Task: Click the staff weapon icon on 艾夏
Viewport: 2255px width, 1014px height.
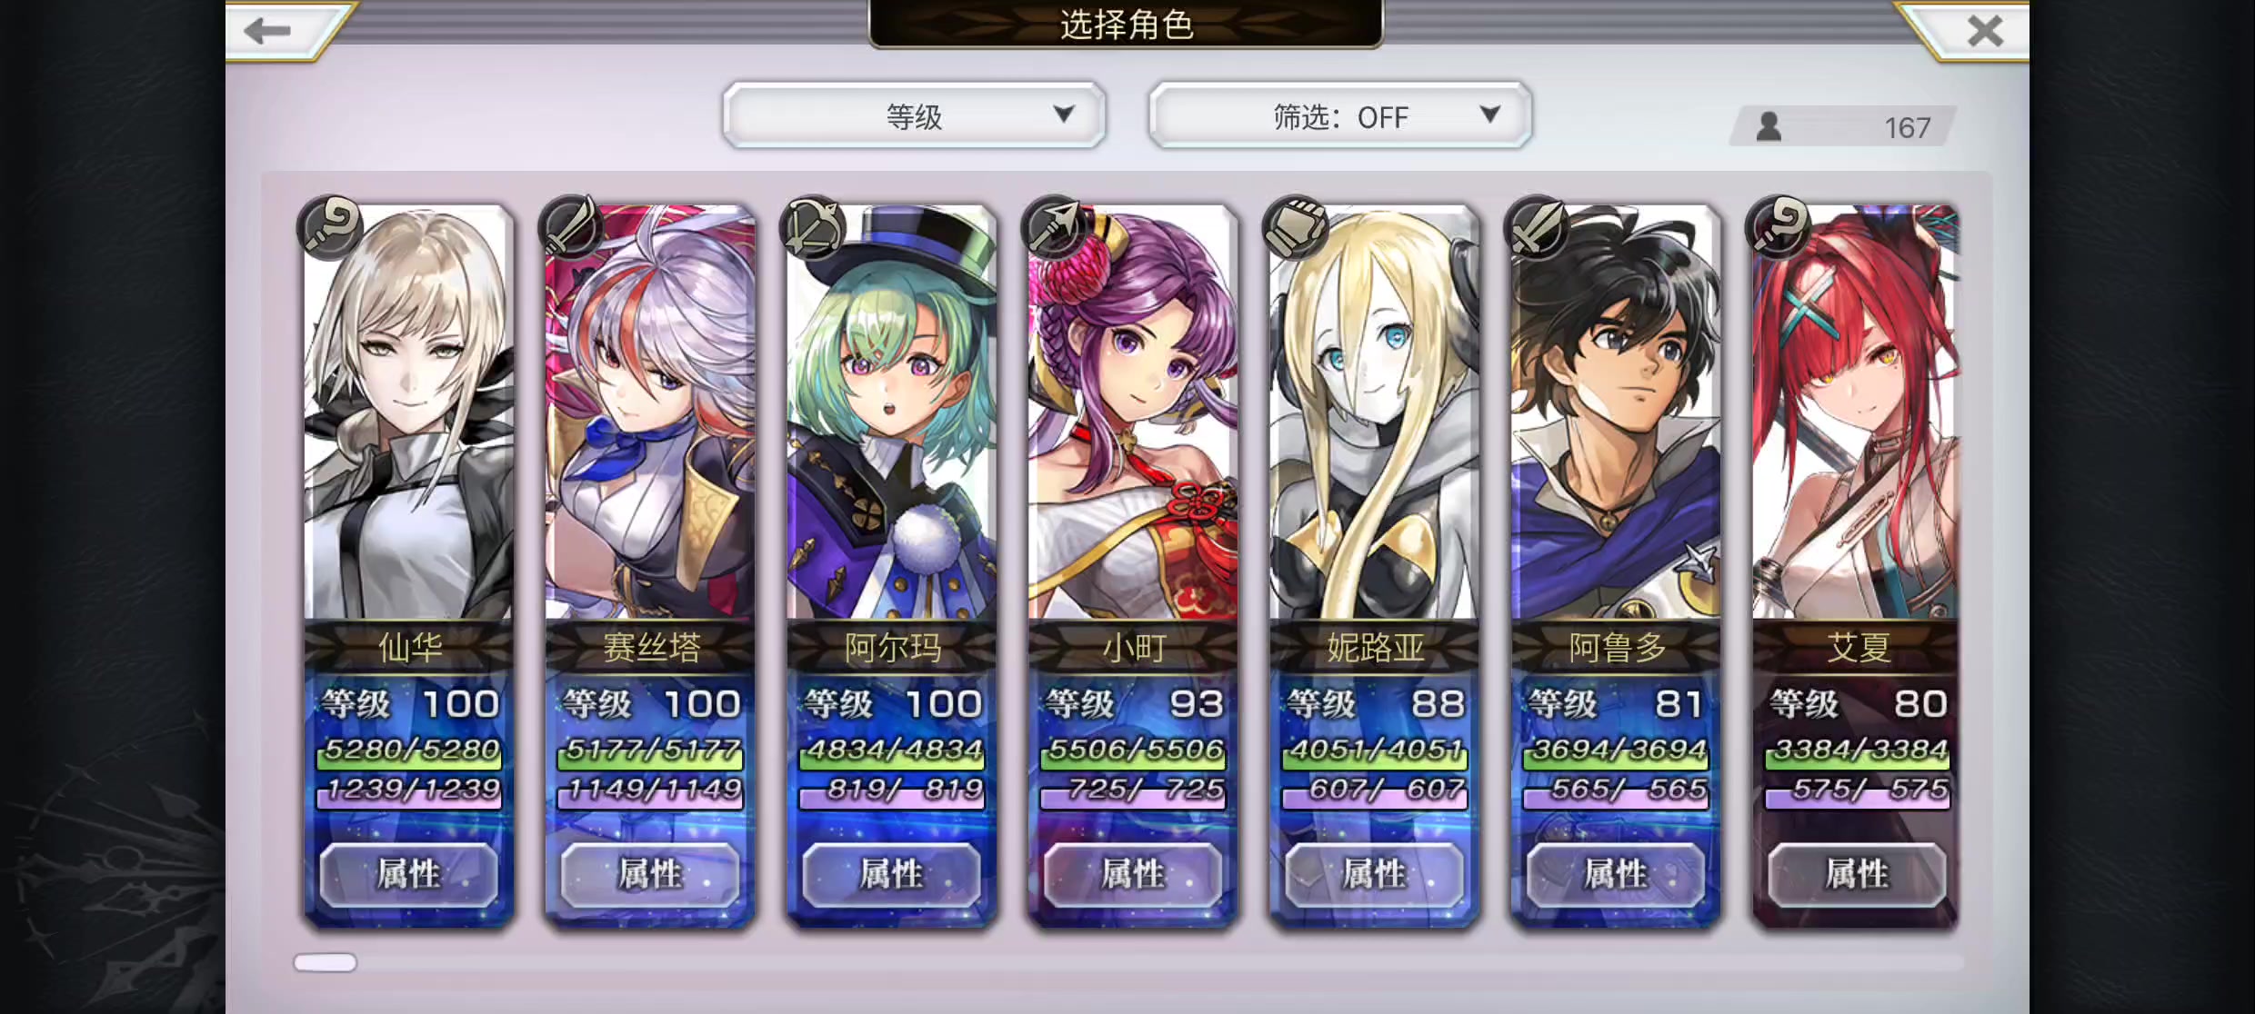Action: point(1779,225)
